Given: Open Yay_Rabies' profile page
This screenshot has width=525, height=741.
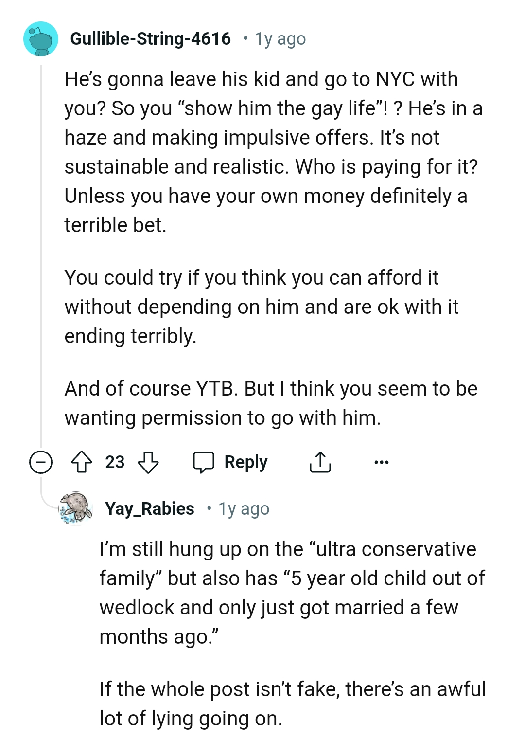Looking at the screenshot, I should [150, 508].
